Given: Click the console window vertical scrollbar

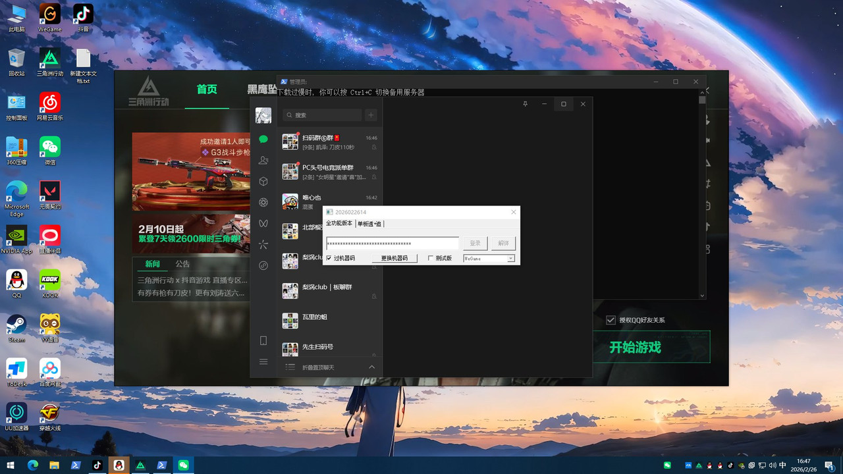Looking at the screenshot, I should click(702, 194).
